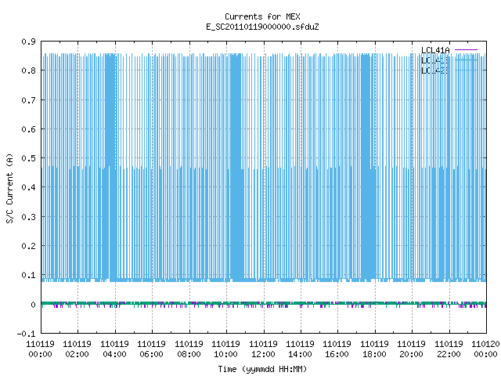The image size is (501, 376).
Task: Click the 110119 00:00 x-axis time label
Action: pos(40,349)
